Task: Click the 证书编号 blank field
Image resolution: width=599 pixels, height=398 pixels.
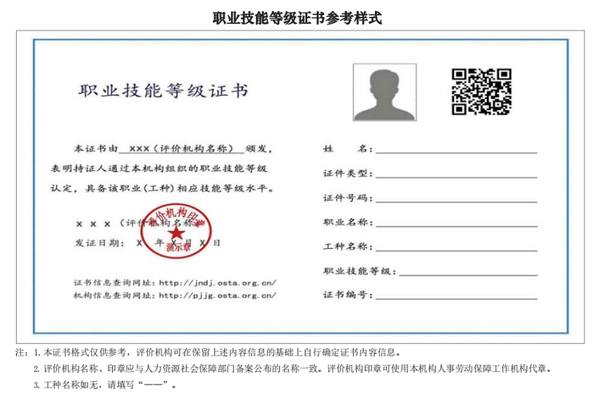Action: click(x=456, y=296)
